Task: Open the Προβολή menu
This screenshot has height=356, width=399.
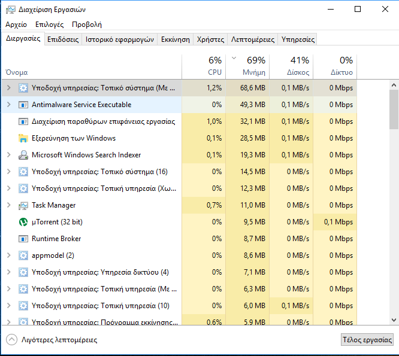Action: (x=86, y=25)
